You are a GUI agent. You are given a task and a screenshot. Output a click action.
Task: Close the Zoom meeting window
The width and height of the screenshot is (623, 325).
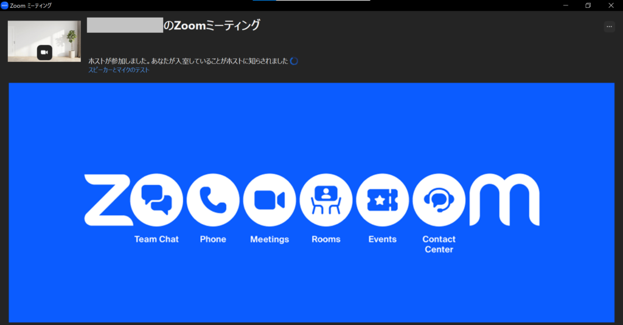pyautogui.click(x=611, y=5)
